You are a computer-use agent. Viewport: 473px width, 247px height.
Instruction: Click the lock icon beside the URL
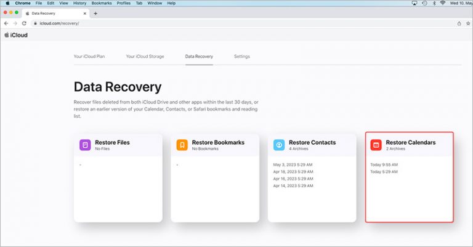point(35,23)
